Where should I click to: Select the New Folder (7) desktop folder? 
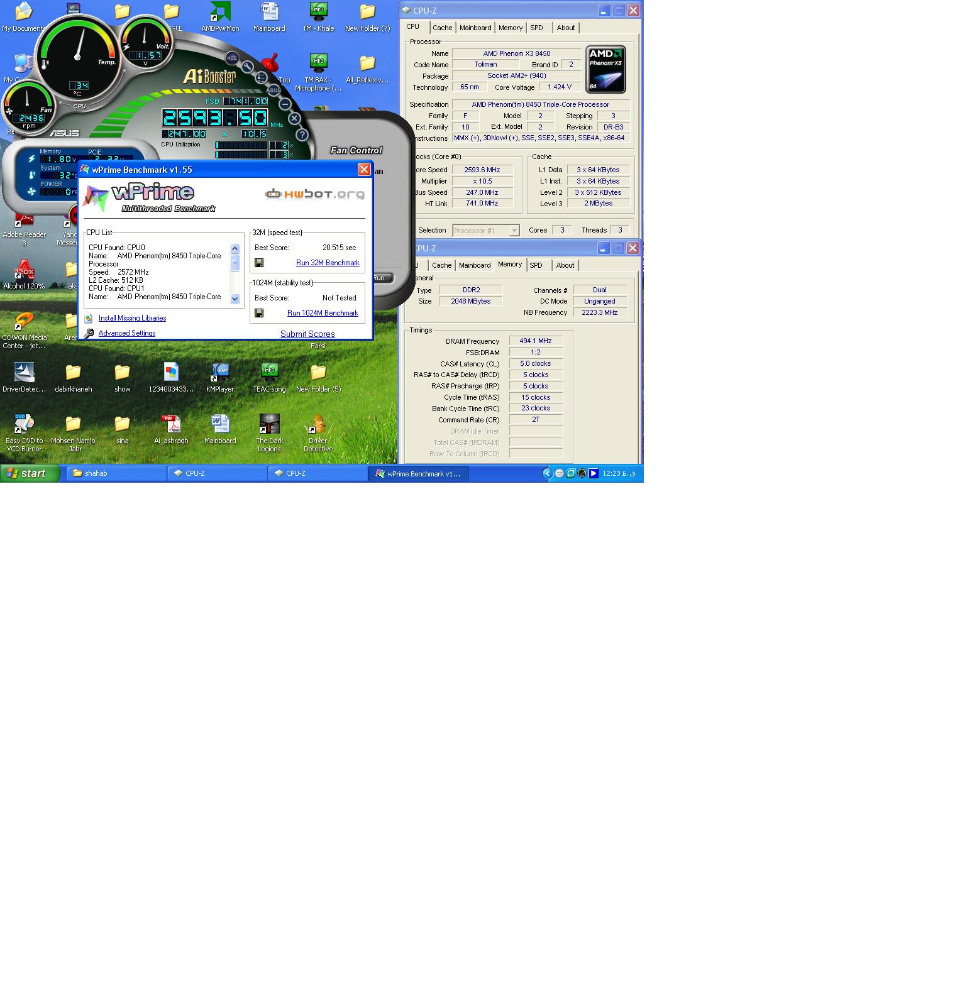[x=367, y=17]
